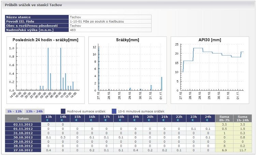The width and height of the screenshot is (256, 155).
Task: Open the Posledních 24 hodin srážky chart
Action: click(x=45, y=70)
